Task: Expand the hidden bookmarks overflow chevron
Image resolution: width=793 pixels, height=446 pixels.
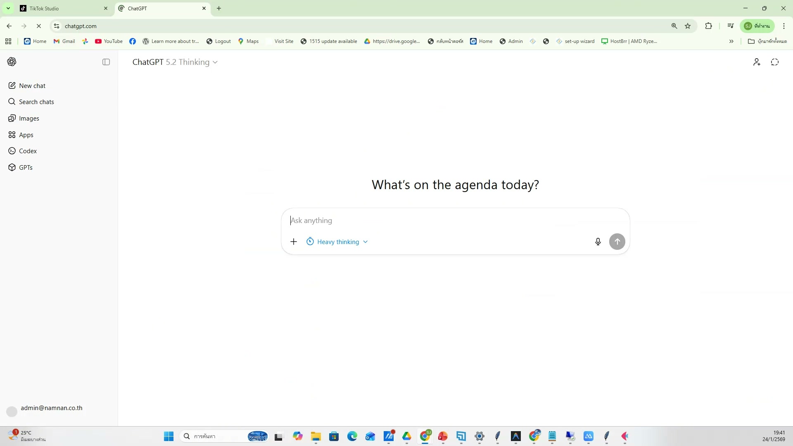Action: [x=731, y=41]
